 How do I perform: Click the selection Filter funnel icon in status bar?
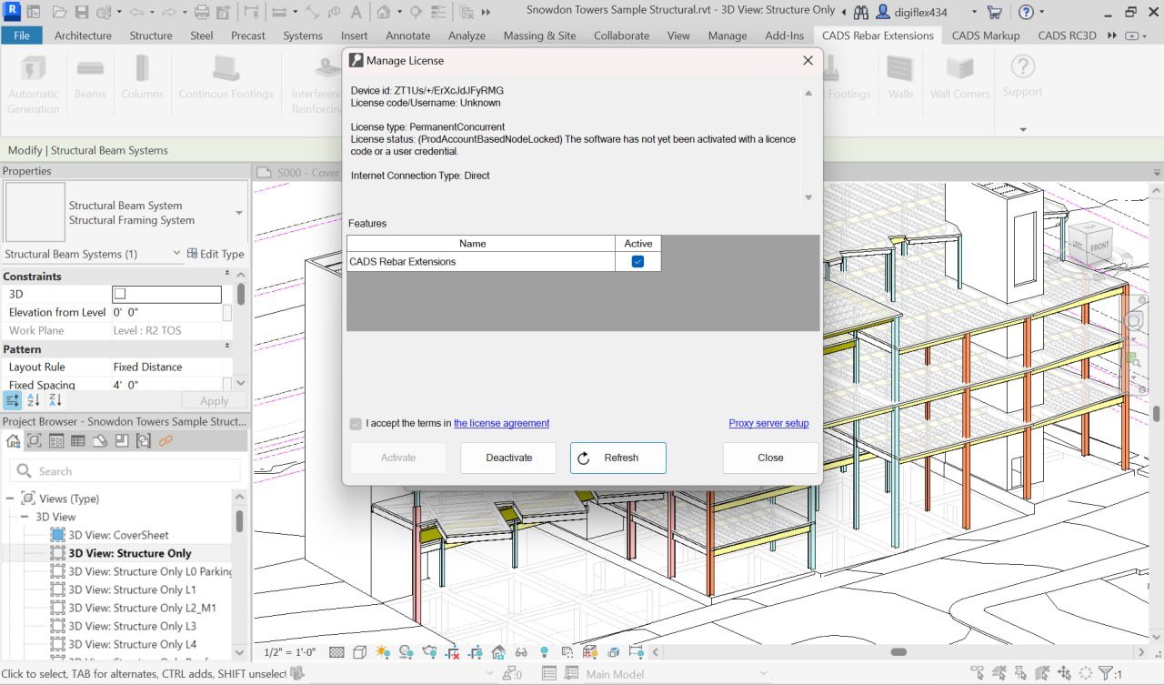[1106, 674]
